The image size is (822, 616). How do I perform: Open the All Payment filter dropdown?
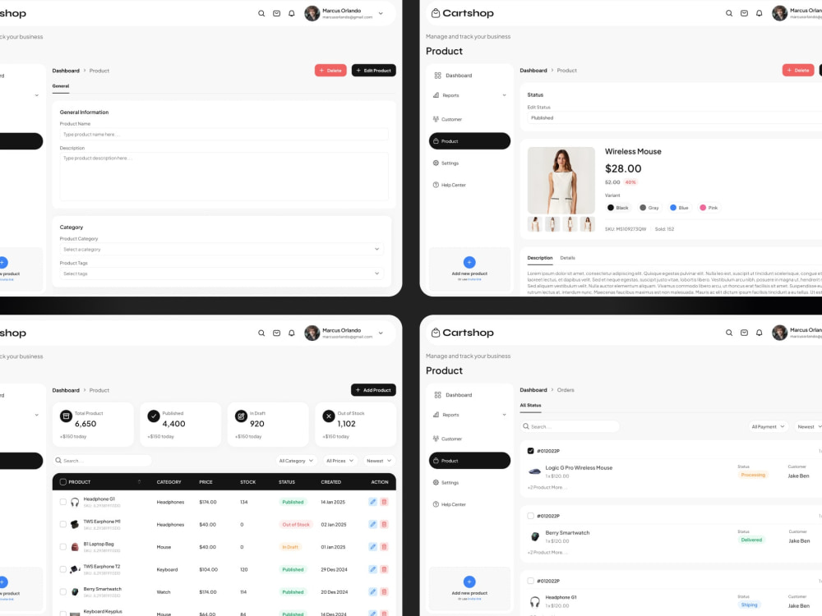pyautogui.click(x=768, y=427)
